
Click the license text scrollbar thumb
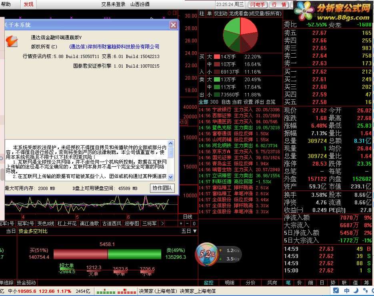coord(170,152)
